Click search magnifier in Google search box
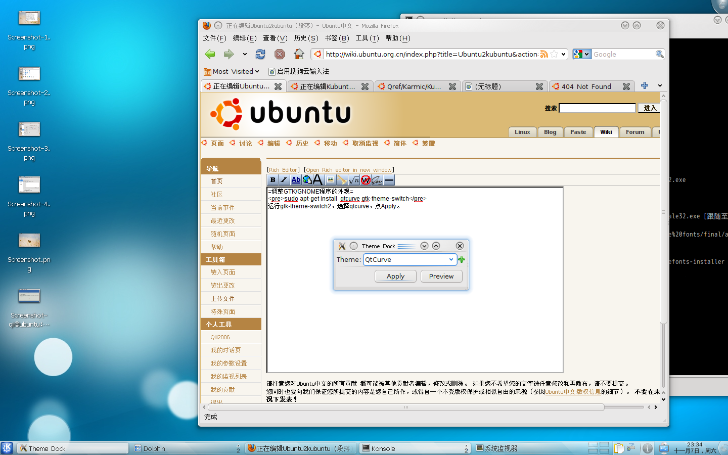The width and height of the screenshot is (728, 455). (x=659, y=54)
